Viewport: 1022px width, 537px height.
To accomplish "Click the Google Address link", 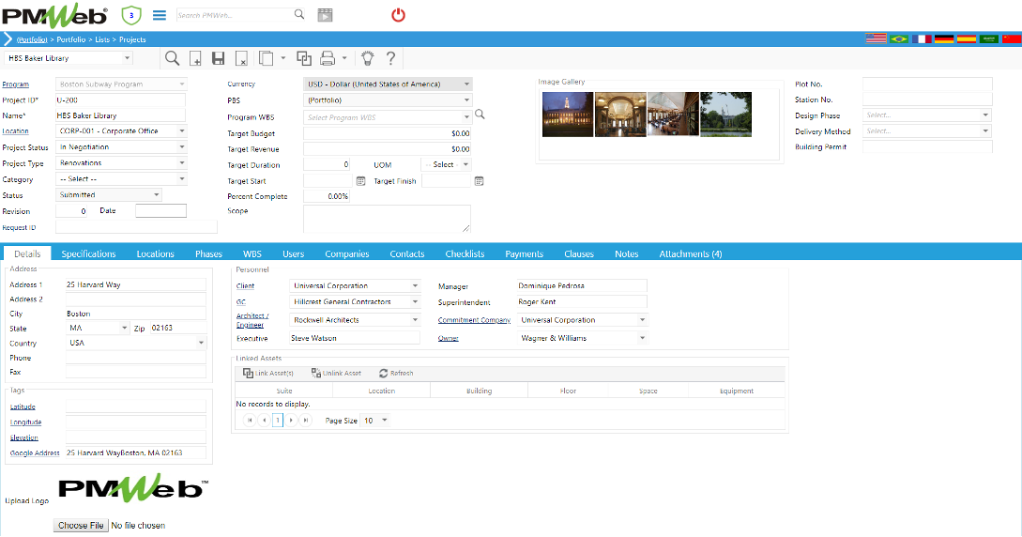I will click(35, 453).
